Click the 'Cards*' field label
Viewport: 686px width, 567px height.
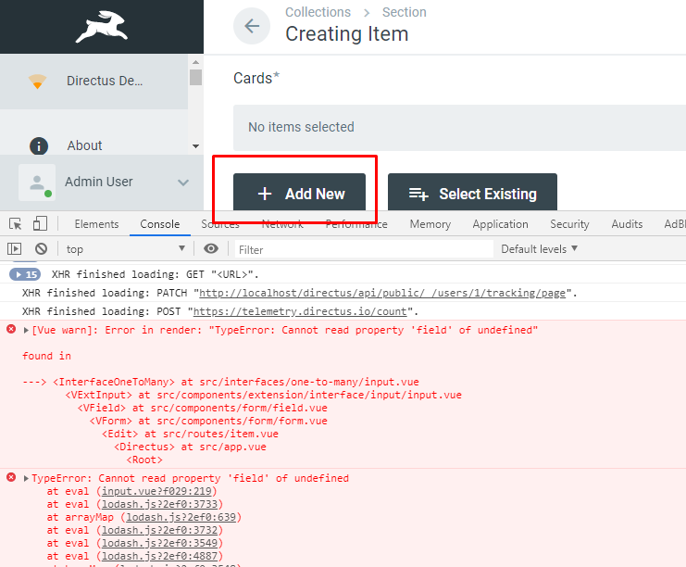click(256, 78)
